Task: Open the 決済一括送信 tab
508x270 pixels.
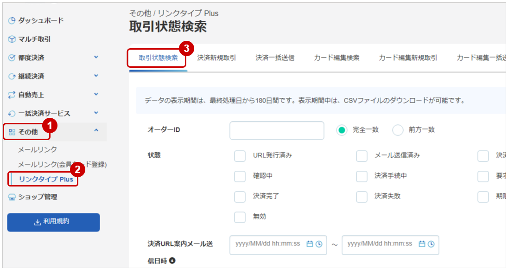Action: (275, 58)
